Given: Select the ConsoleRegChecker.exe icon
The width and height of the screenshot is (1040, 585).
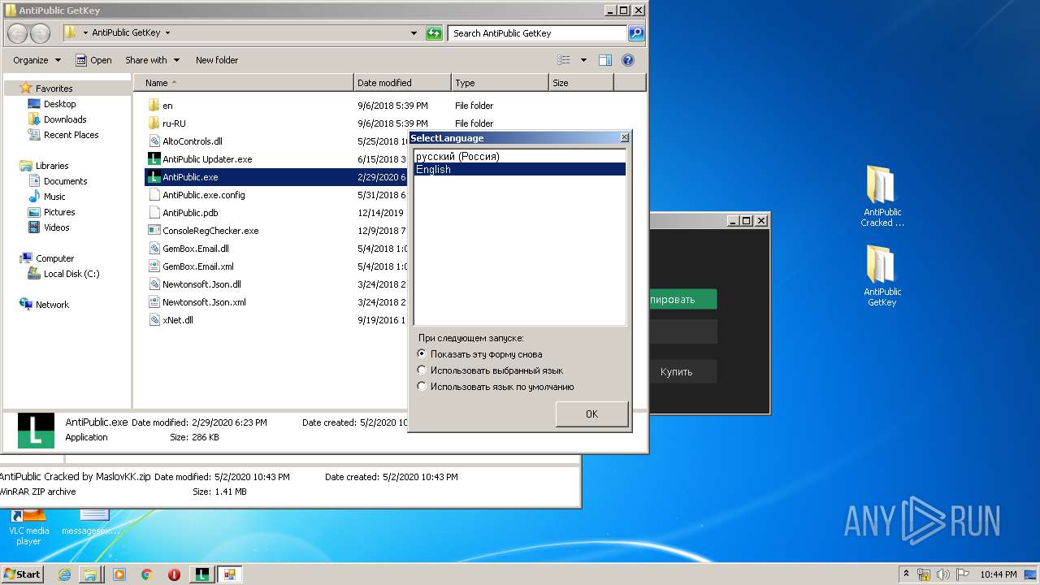Looking at the screenshot, I should tap(154, 231).
